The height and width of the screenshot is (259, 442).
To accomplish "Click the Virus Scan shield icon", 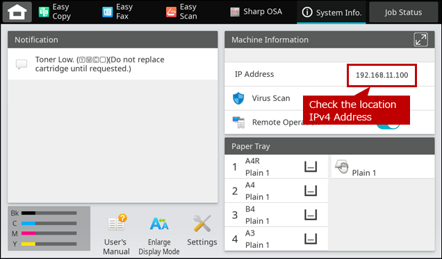I will [x=238, y=98].
